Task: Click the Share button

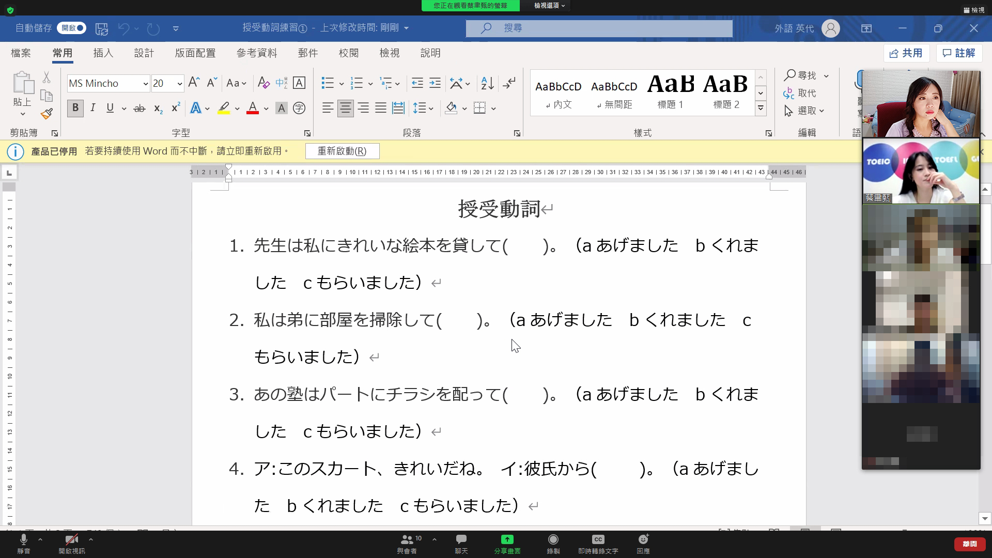Action: pos(907,53)
